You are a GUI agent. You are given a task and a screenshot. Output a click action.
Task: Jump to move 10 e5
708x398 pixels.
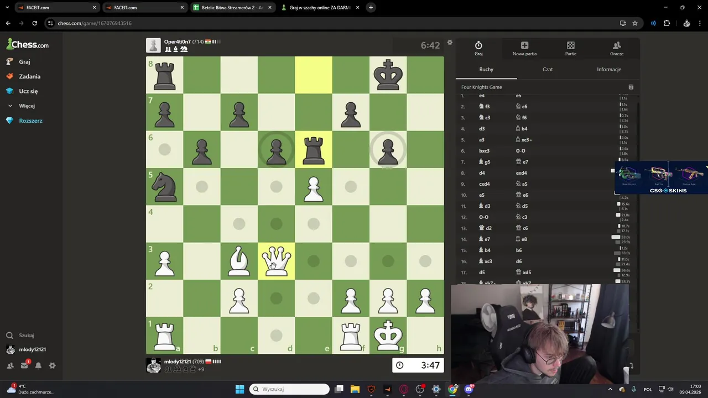point(482,195)
